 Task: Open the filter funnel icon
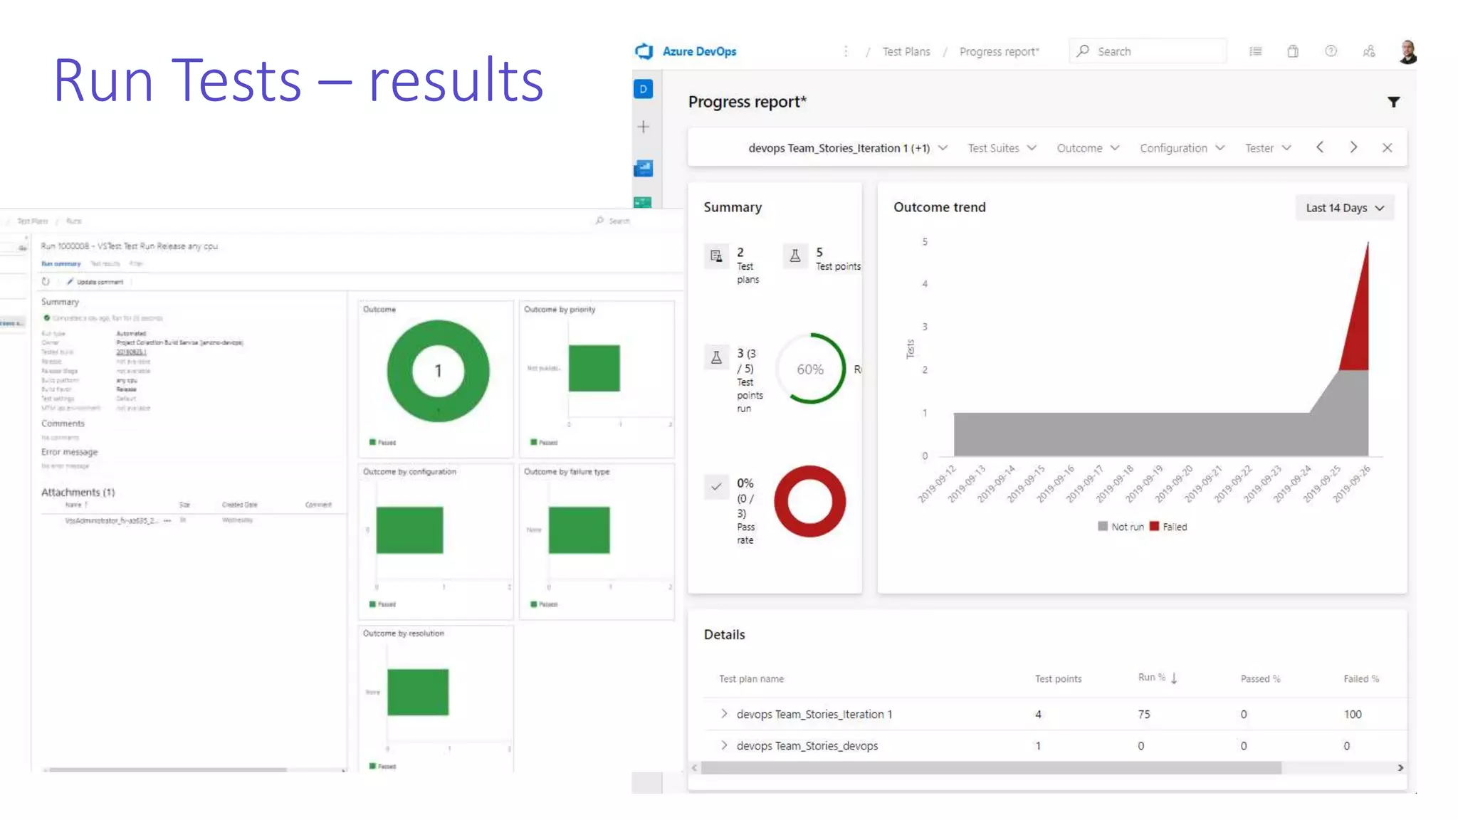(x=1393, y=102)
